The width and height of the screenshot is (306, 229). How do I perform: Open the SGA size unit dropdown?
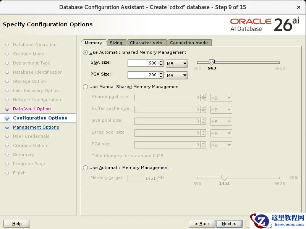177,63
